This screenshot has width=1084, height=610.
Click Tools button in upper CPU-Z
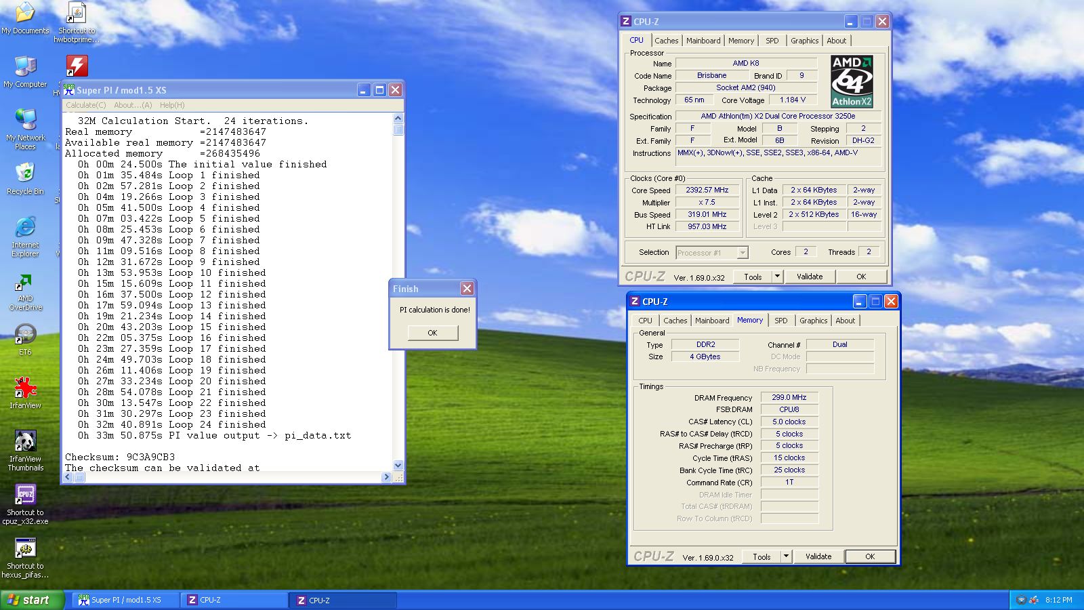pos(753,277)
